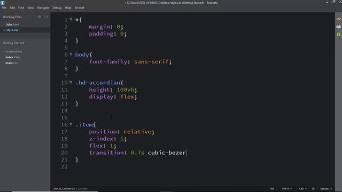The width and height of the screenshot is (342, 192).
Task: Click the Spaces indentation setting in status bar
Action: pyautogui.click(x=326, y=188)
